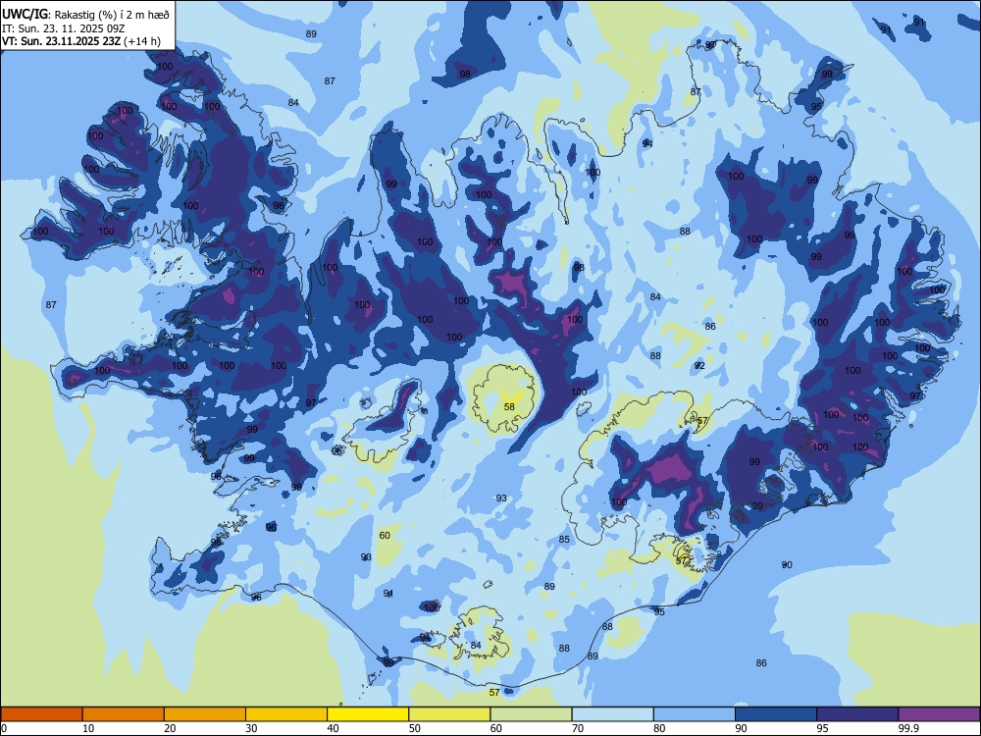Screen dimensions: 981x736
Task: Click the title text 'UWC/IG: Rakastig (%) í 2 m hæð'
Action: click(85, 14)
